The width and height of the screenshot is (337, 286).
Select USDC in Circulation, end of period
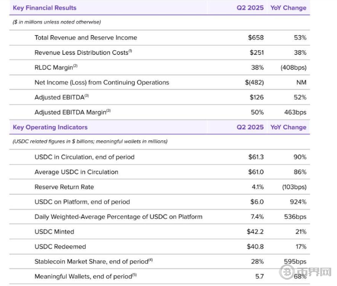pos(85,157)
